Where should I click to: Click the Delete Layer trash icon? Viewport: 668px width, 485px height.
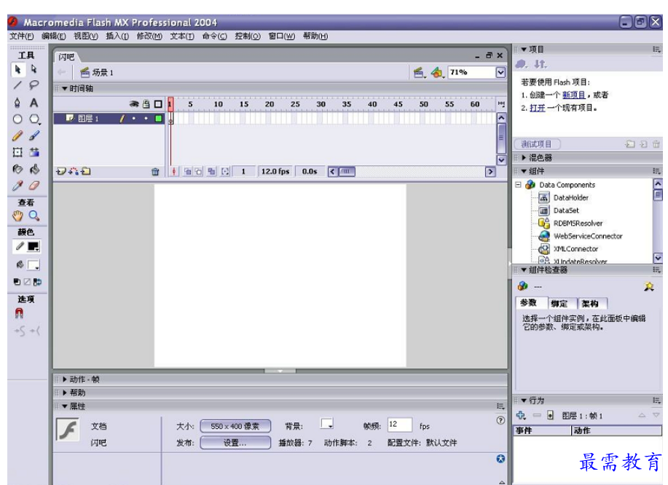155,172
